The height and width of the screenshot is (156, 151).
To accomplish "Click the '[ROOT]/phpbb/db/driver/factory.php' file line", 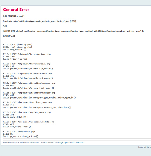I will pos(27,74).
